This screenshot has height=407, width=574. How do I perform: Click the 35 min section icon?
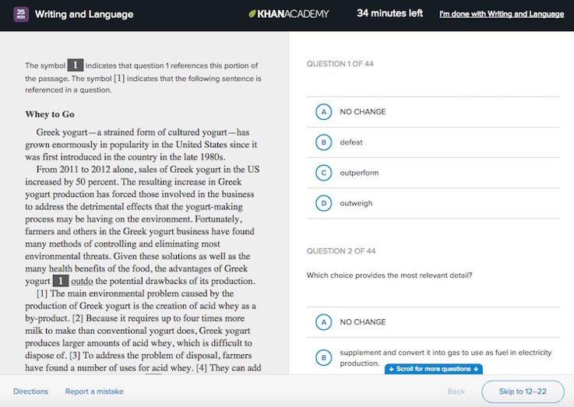click(21, 14)
